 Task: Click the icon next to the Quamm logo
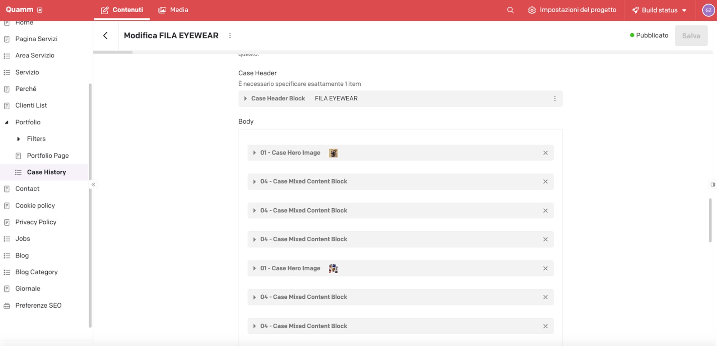point(40,10)
